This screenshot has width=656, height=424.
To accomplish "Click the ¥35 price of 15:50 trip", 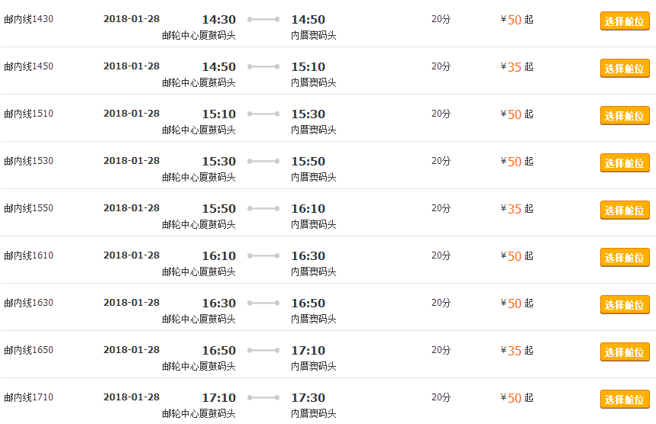I will [511, 208].
